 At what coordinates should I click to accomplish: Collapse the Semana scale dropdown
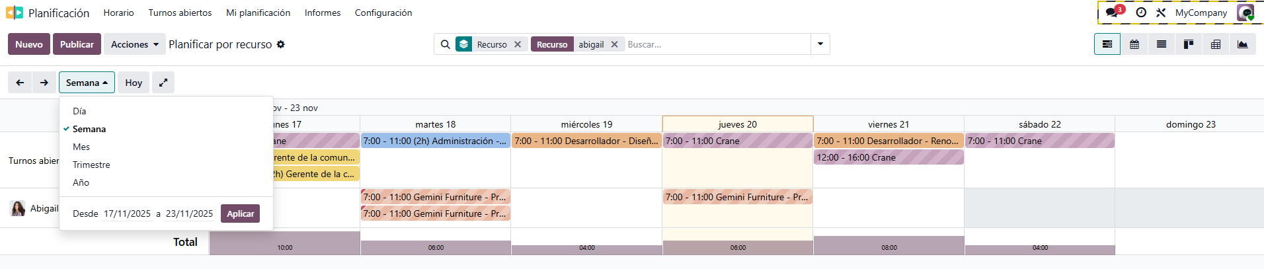pyautogui.click(x=87, y=83)
